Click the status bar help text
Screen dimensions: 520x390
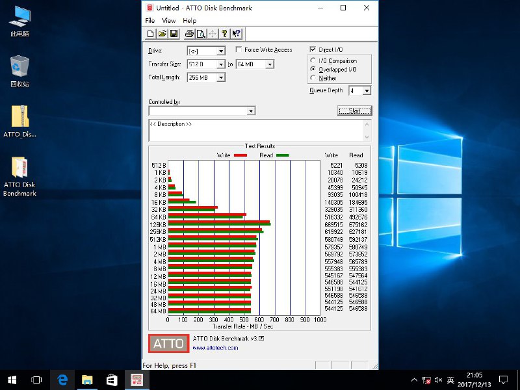point(170,365)
